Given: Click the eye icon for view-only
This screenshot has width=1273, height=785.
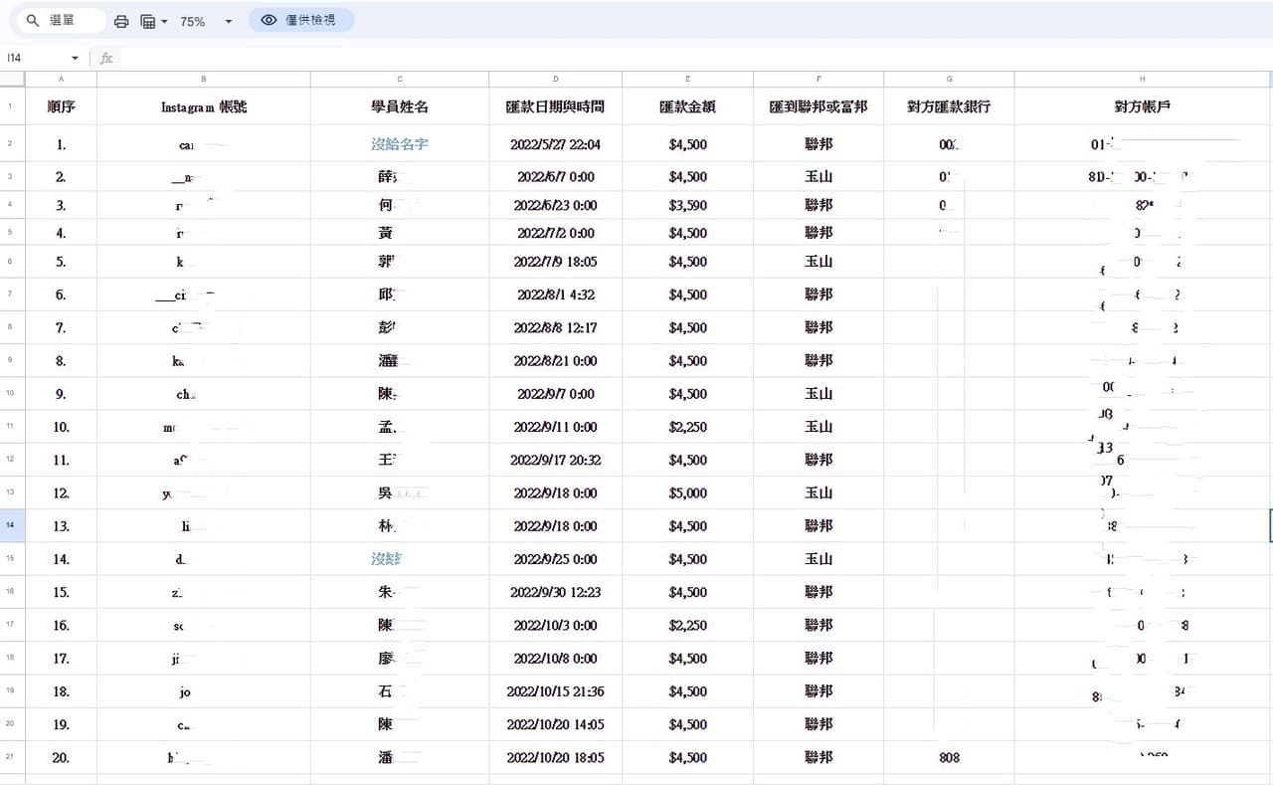Looking at the screenshot, I should [x=269, y=20].
